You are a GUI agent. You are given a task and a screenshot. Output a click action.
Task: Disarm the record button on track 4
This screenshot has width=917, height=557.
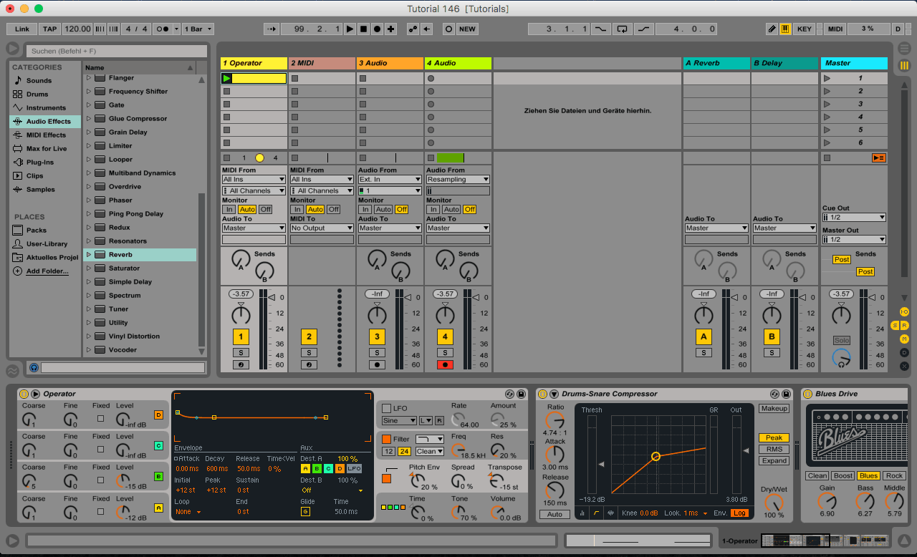(445, 364)
